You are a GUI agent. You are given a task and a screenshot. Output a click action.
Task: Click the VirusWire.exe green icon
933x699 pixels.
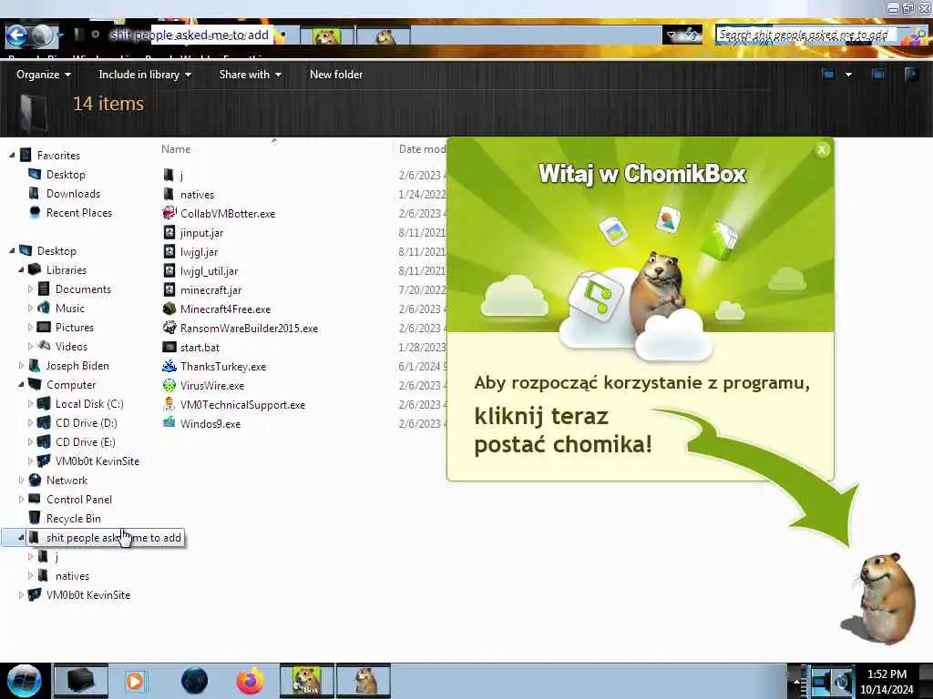pyautogui.click(x=169, y=385)
